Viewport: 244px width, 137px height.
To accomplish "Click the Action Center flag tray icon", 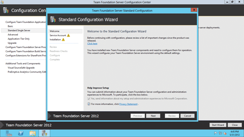I will pos(216,133).
